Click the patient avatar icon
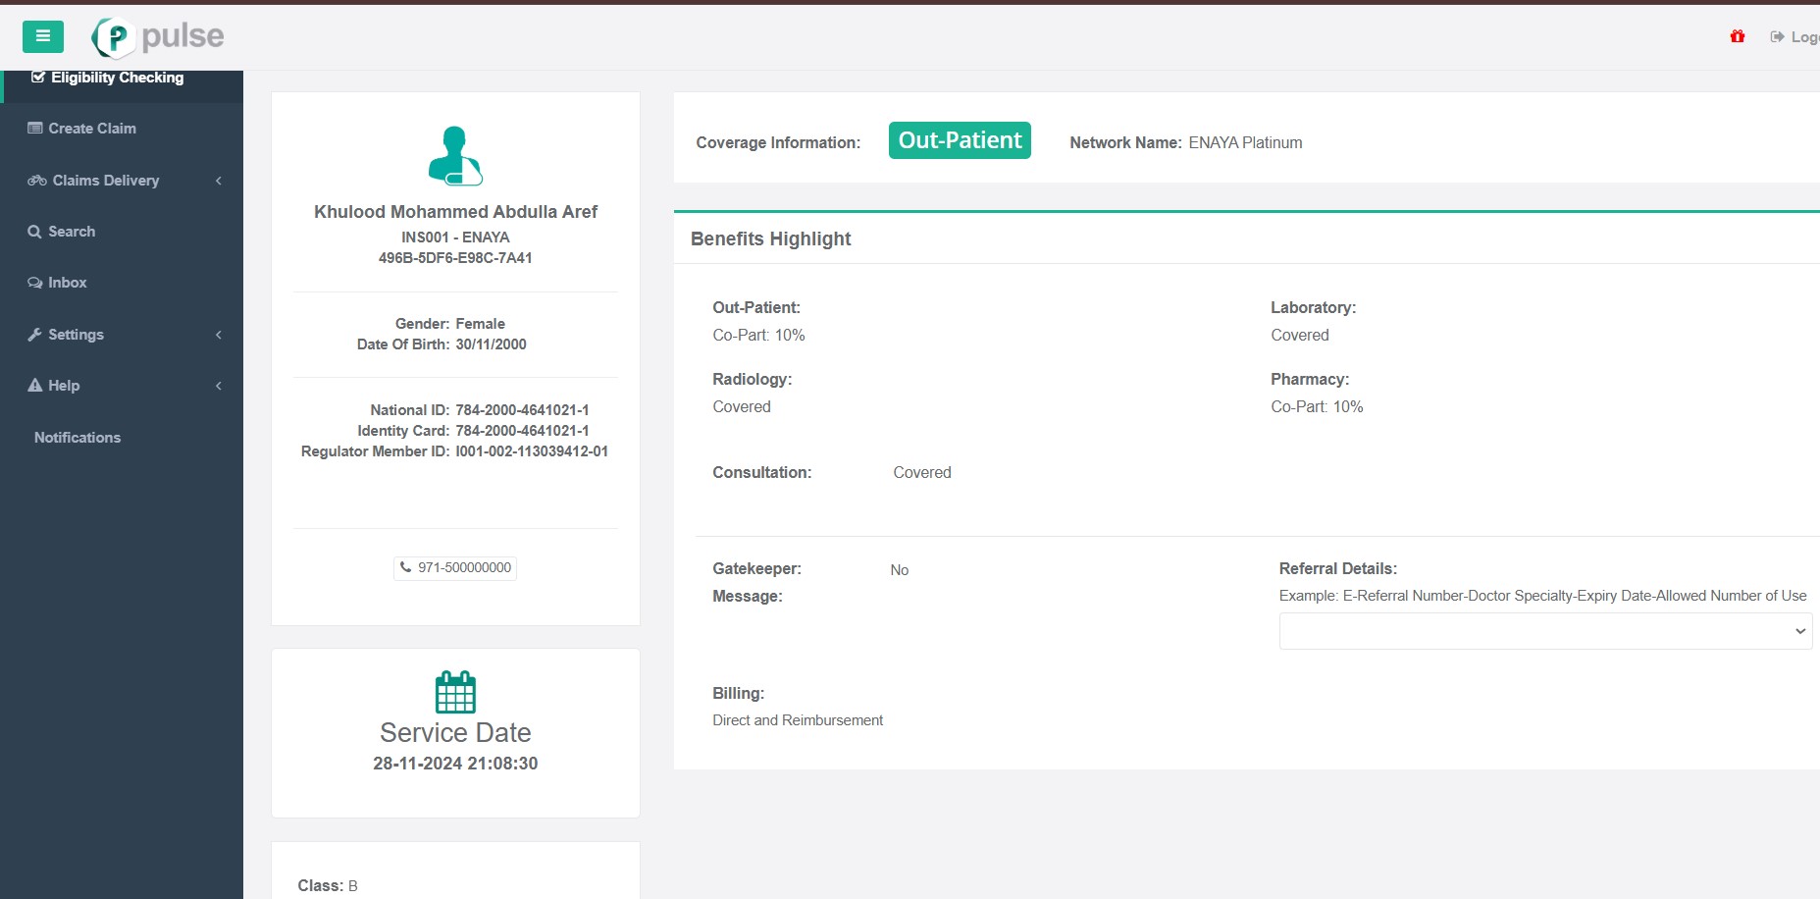The height and width of the screenshot is (899, 1820). tap(455, 156)
